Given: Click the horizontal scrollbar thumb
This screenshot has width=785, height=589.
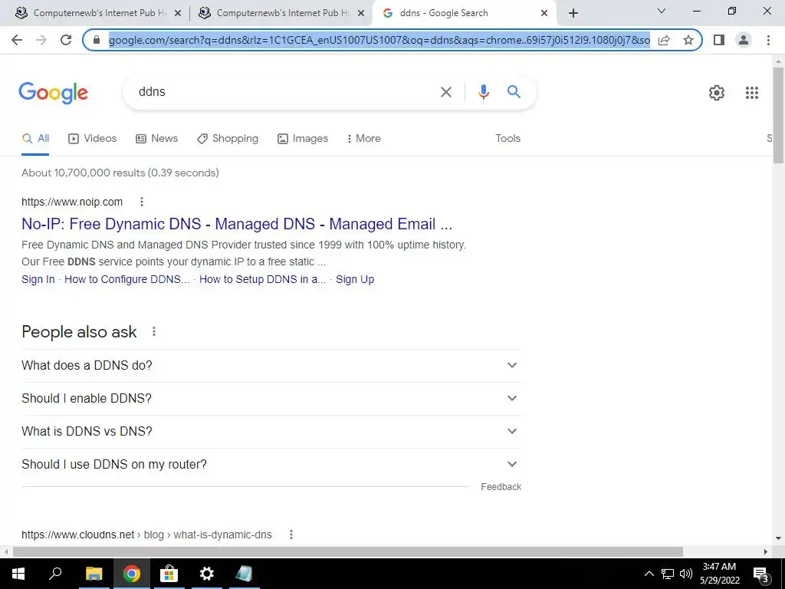Looking at the screenshot, I should click(x=348, y=552).
